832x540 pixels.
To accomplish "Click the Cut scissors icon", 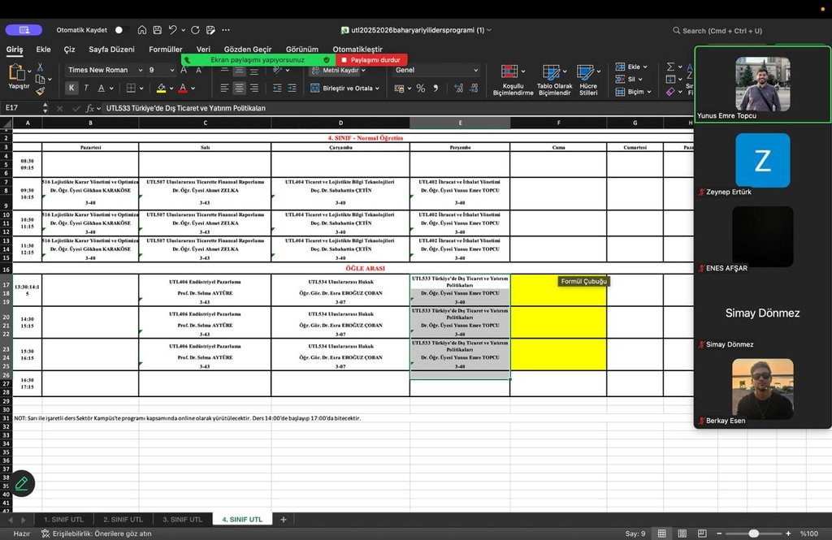I will click(39, 67).
